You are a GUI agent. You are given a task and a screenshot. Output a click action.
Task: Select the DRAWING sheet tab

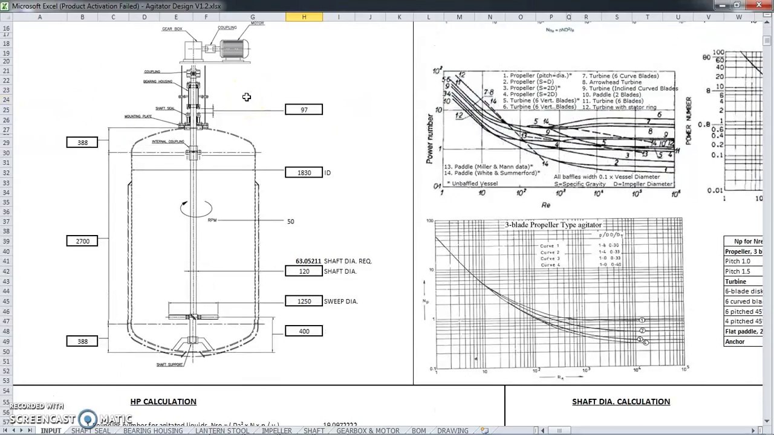click(x=453, y=431)
